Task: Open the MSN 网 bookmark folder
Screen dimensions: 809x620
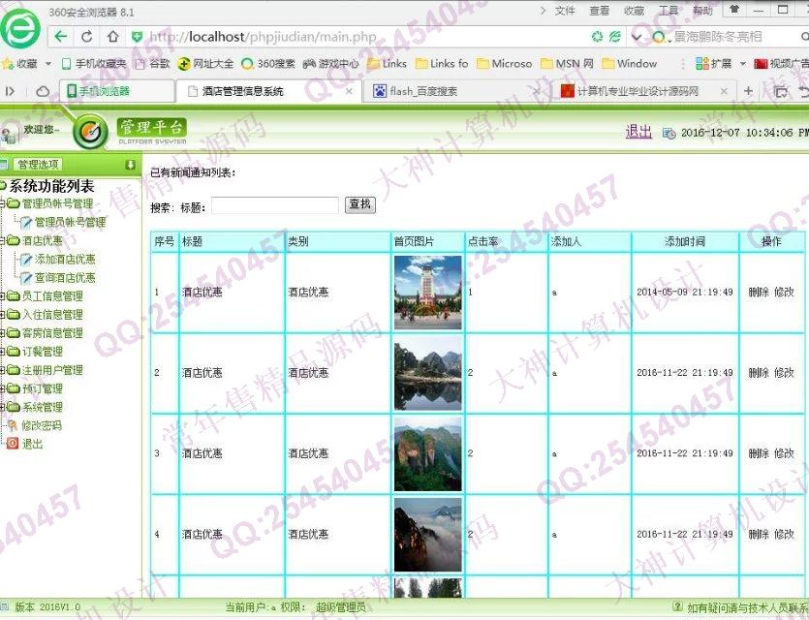Action: [567, 64]
